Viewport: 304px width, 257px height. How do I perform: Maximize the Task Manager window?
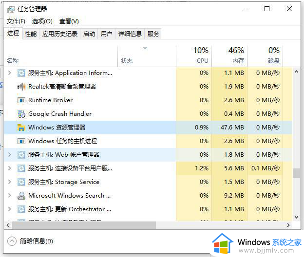click(267, 9)
